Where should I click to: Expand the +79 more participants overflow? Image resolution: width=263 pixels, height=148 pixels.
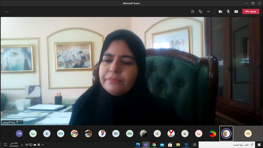click(x=19, y=134)
